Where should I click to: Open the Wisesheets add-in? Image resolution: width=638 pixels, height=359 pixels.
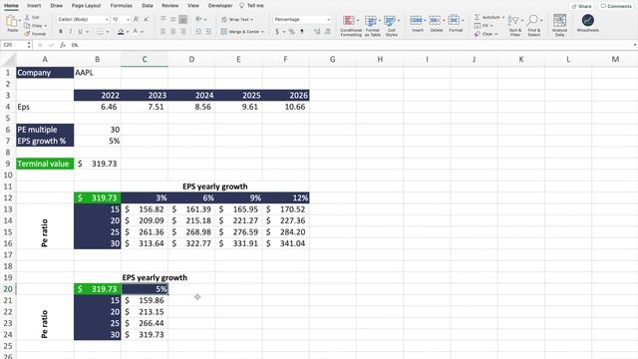tap(587, 23)
